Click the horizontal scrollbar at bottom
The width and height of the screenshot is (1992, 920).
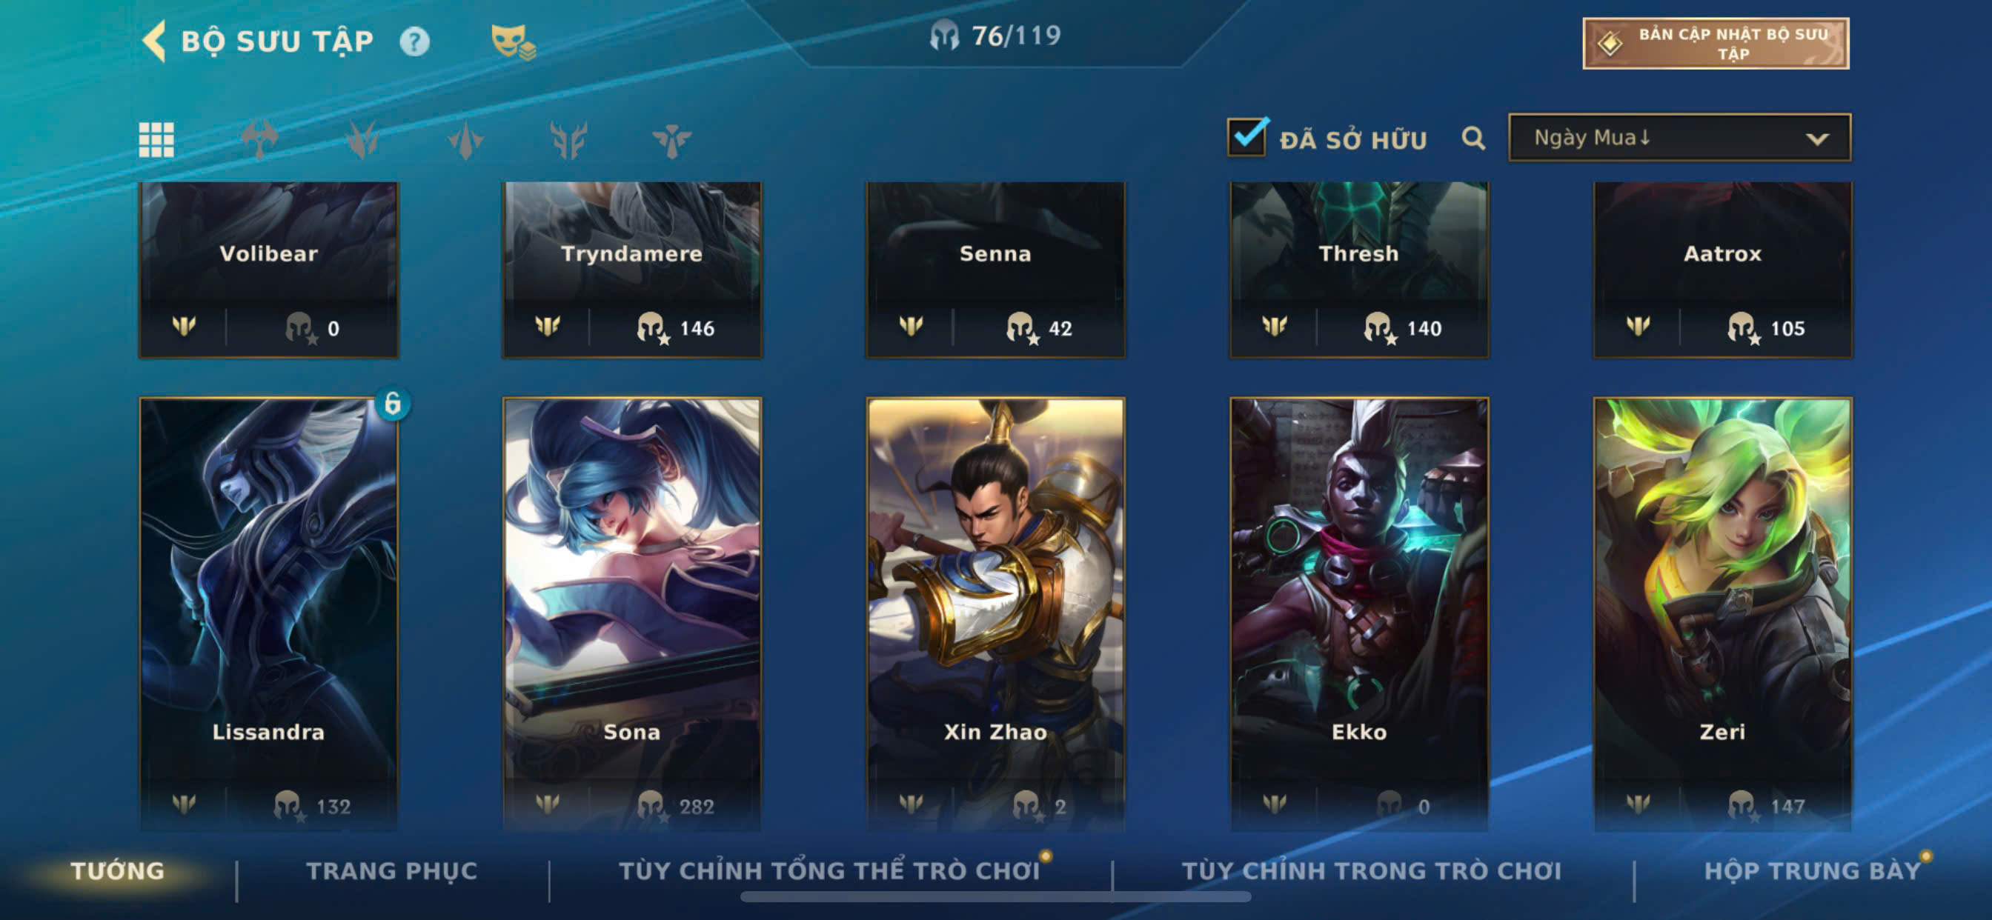pos(995,897)
